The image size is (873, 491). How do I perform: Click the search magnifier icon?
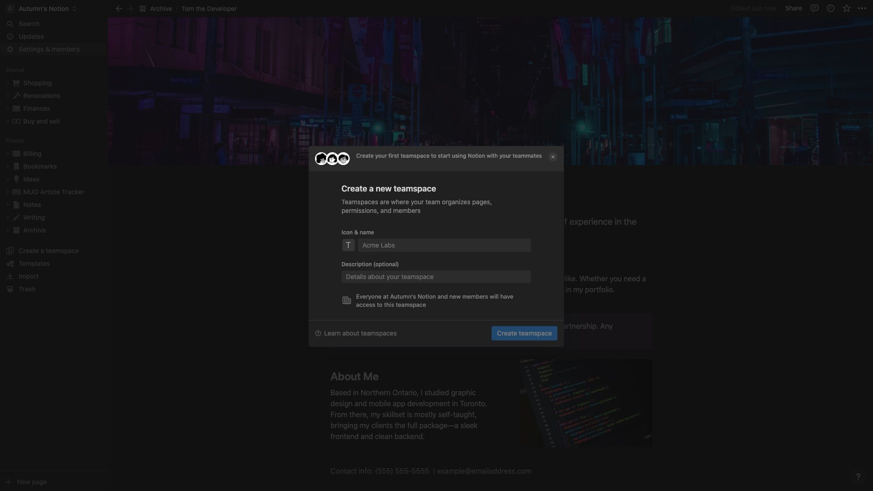click(x=10, y=24)
